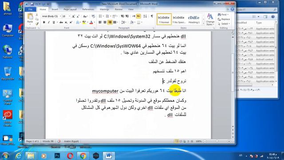Click the Grow Font icon
Image resolution: width=284 pixels, height=160 pixels.
(x=73, y=16)
